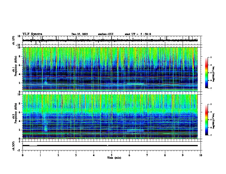Click the log(PSD) label beside ch.2 colorbar

(213, 121)
